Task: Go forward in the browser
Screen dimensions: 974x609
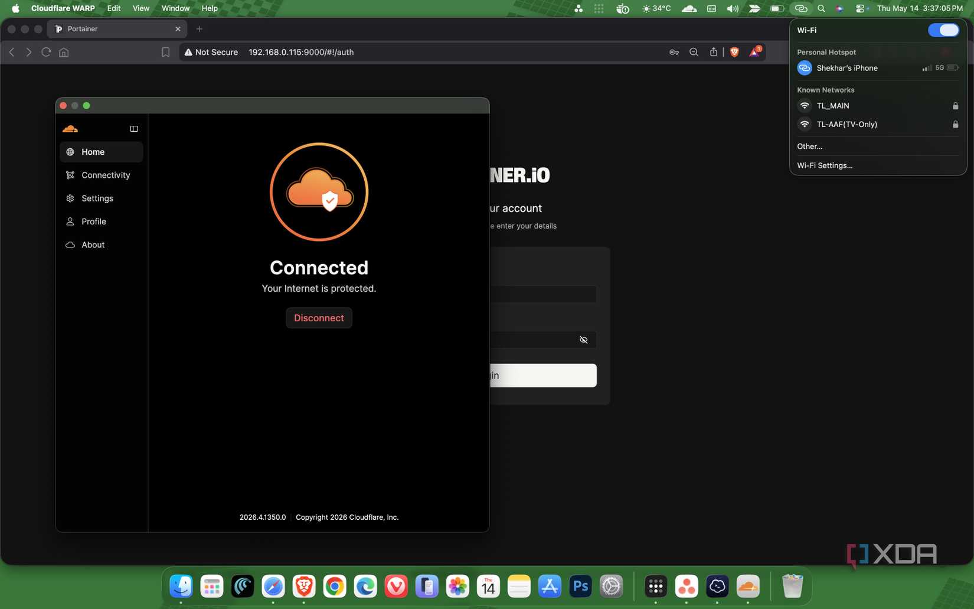Action: click(28, 52)
